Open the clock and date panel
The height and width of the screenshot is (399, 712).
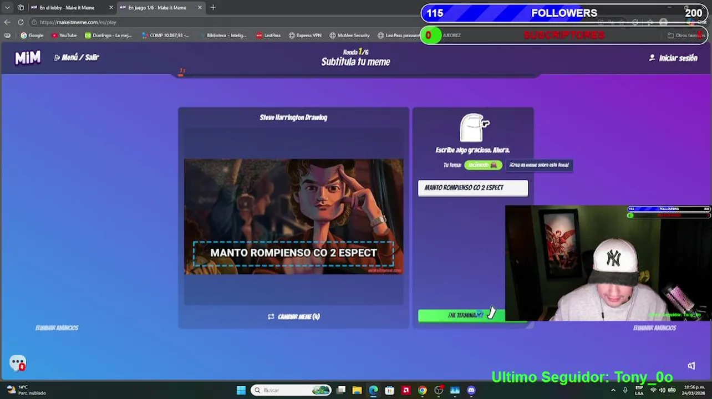click(694, 390)
